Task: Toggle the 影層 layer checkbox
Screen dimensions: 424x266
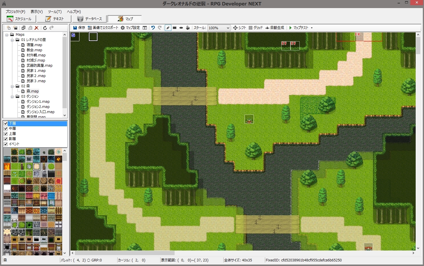Action: pos(6,139)
